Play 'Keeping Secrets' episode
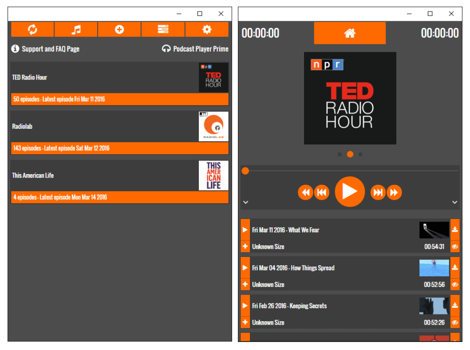The height and width of the screenshot is (350, 470). point(245,305)
